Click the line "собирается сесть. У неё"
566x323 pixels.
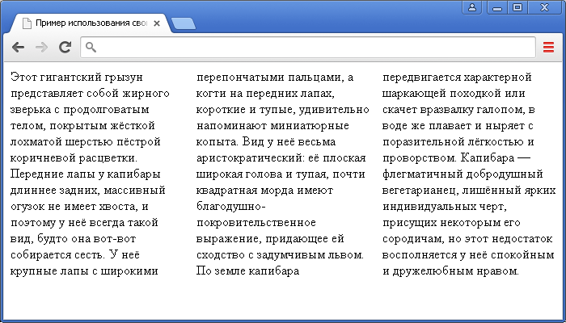pyautogui.click(x=75, y=255)
